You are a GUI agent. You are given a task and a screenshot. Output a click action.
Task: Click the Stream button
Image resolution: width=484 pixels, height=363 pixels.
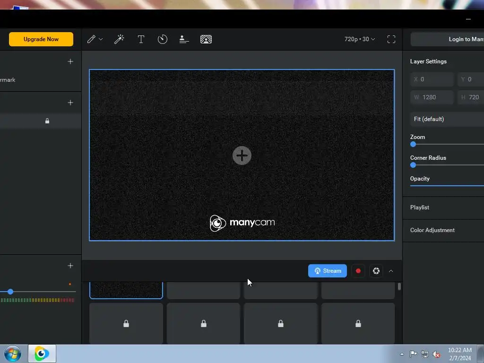[x=328, y=271]
